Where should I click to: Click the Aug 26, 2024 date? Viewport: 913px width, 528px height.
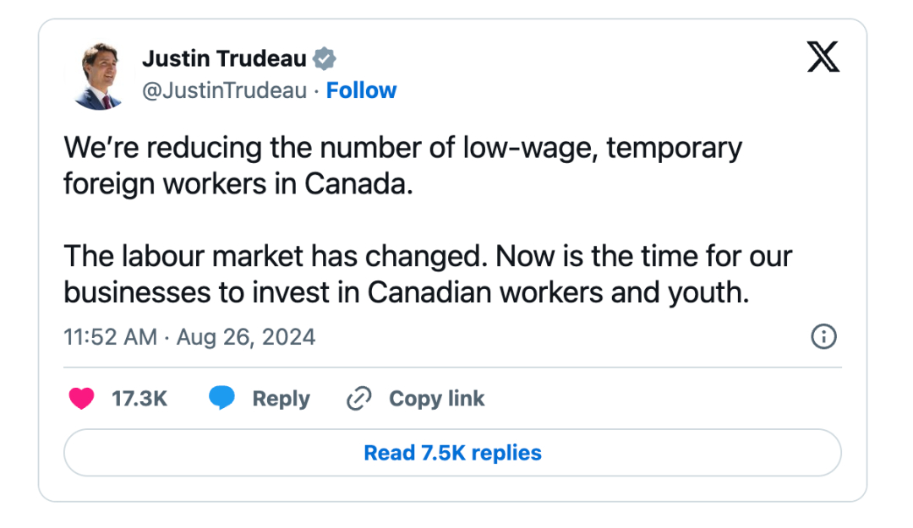tap(246, 338)
